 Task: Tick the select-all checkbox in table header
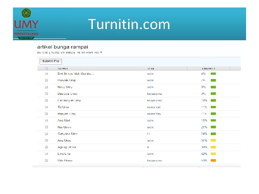pos(46,69)
